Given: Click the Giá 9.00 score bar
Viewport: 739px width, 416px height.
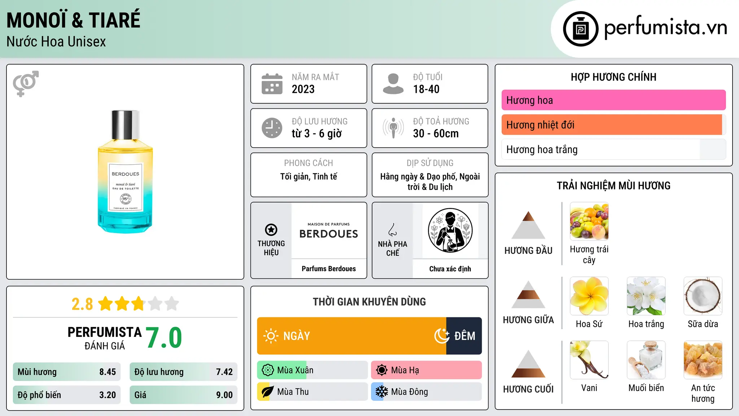Looking at the screenshot, I should 183,395.
